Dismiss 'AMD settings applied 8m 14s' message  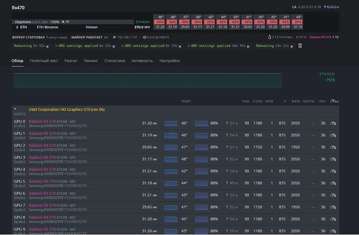tap(180, 46)
